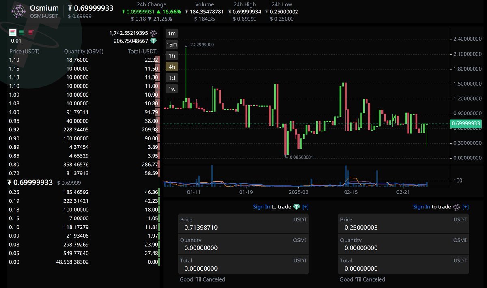This screenshot has width=487, height=288.
Task: Click the Tether icon beside left Sign In
Action: tap(296, 207)
